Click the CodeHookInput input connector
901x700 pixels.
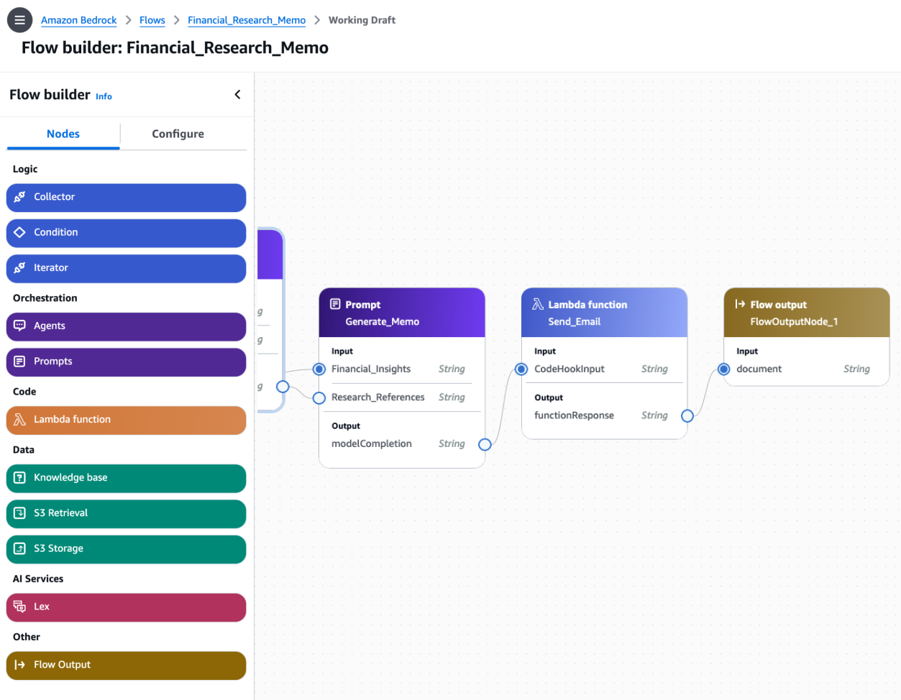pyautogui.click(x=521, y=369)
